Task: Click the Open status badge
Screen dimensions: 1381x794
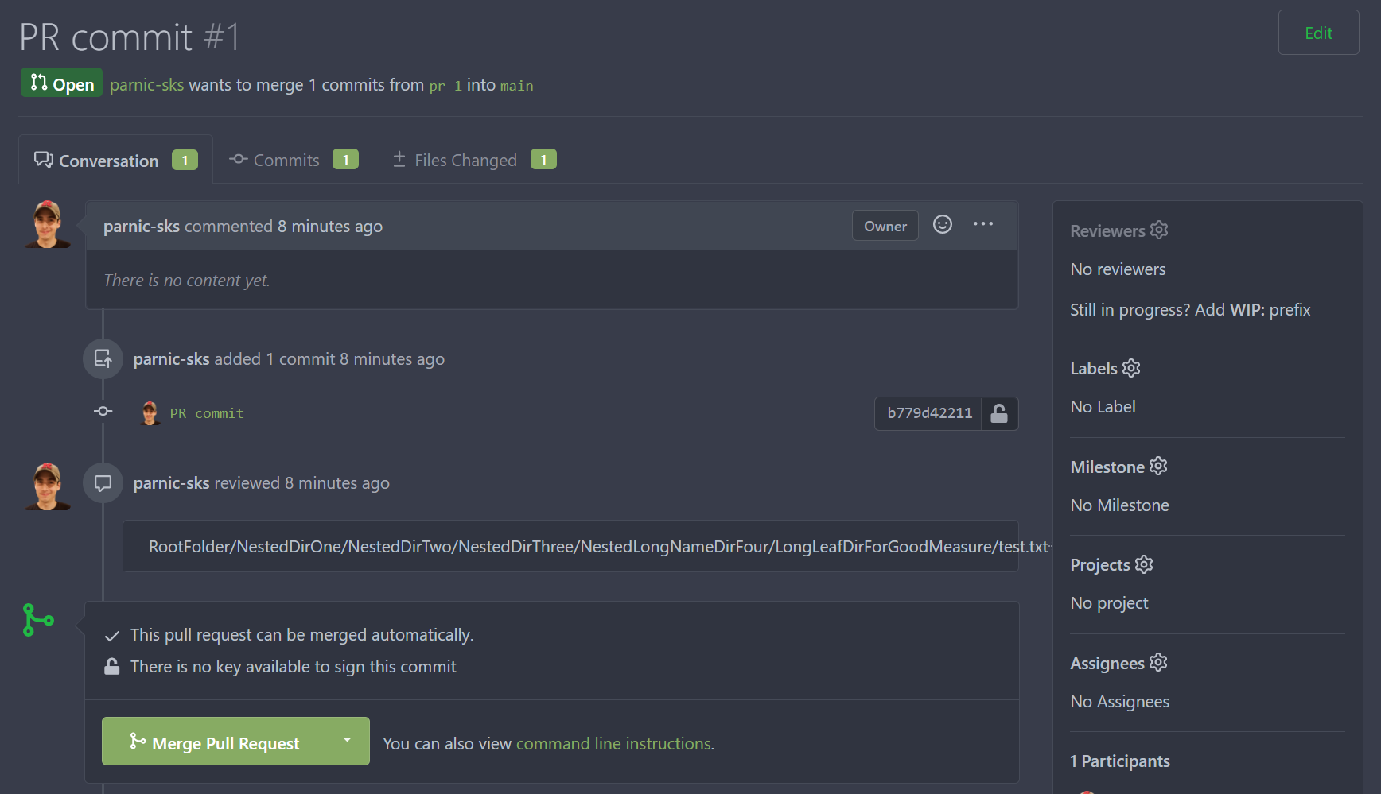Action: pos(61,83)
